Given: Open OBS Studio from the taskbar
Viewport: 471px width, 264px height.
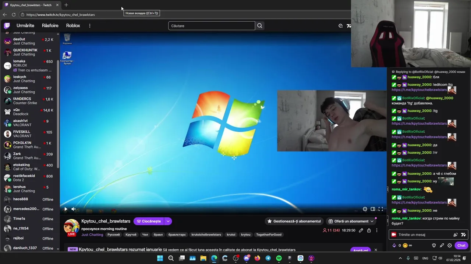Looking at the screenshot, I should pos(235,258).
